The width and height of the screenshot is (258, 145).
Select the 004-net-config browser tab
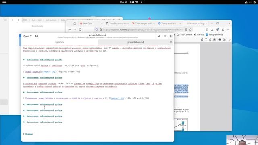click(x=196, y=23)
